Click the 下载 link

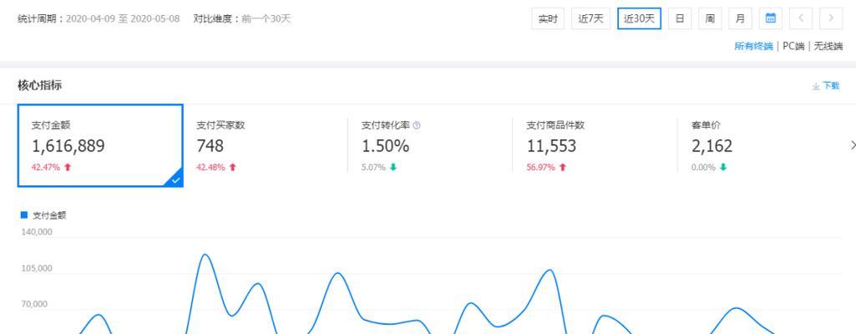pyautogui.click(x=831, y=86)
